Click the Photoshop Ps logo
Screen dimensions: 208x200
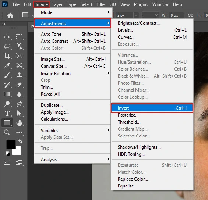pyautogui.click(x=5, y=4)
